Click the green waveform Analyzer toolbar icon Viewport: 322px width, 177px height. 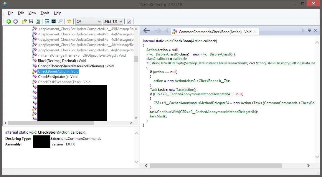(53, 21)
